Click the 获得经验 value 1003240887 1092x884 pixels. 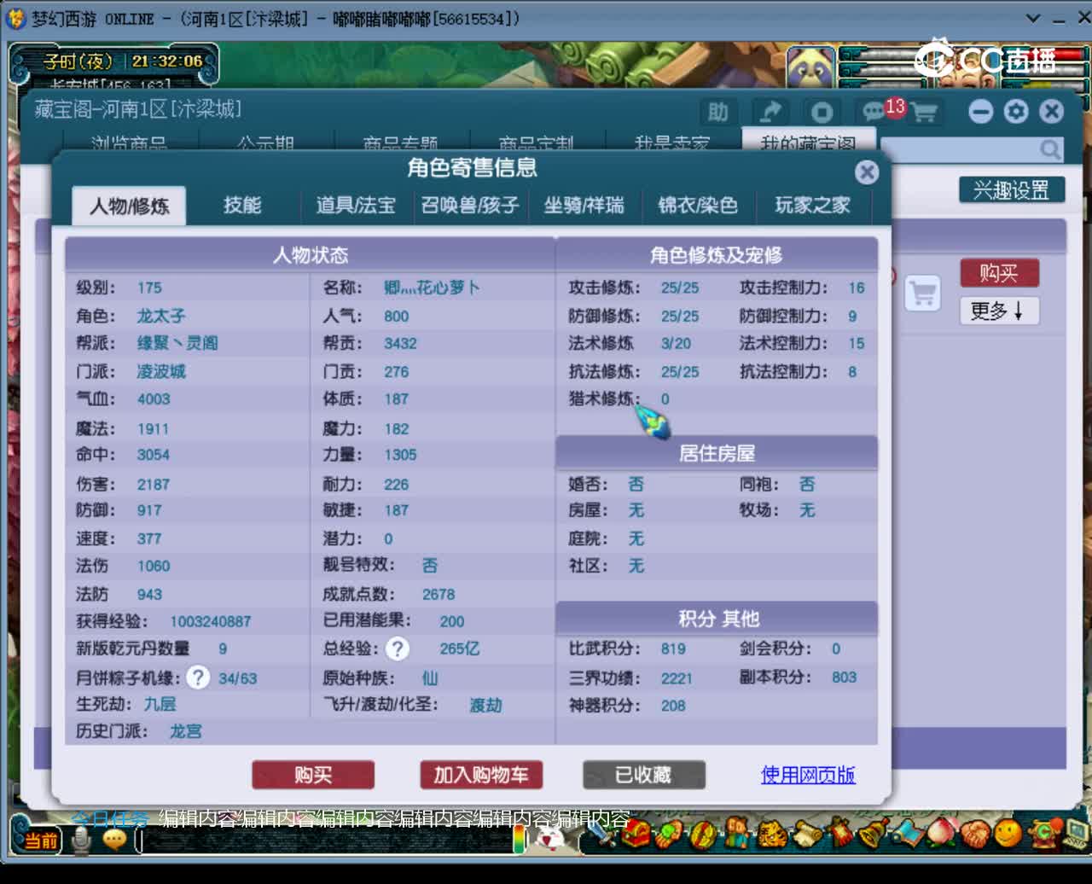coord(211,621)
